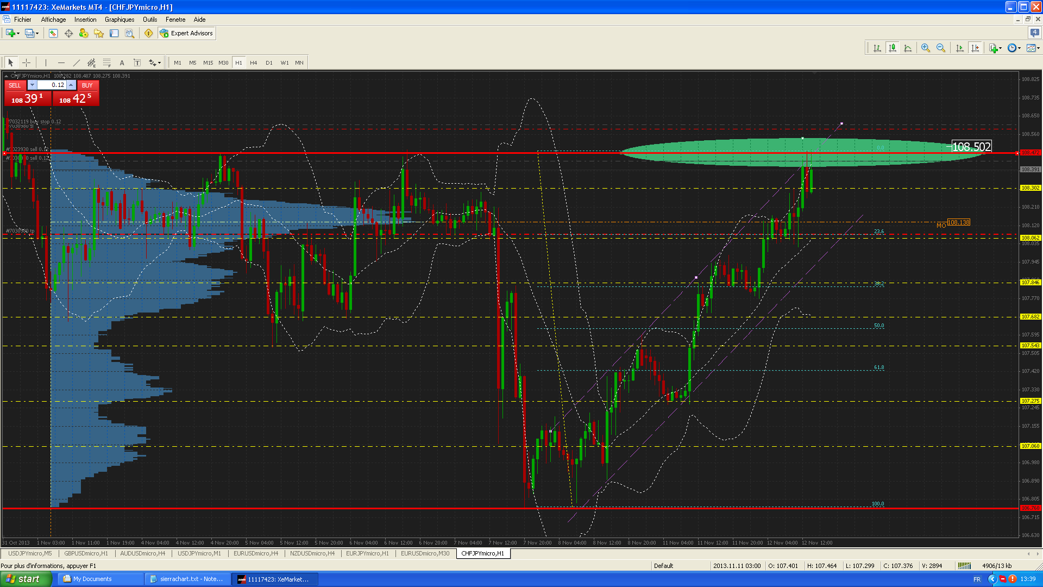Expand the arrows objects dropdown
The height and width of the screenshot is (587, 1043).
(159, 63)
